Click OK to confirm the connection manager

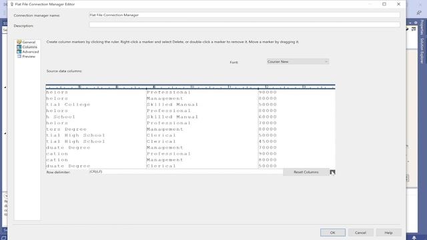pyautogui.click(x=332, y=233)
